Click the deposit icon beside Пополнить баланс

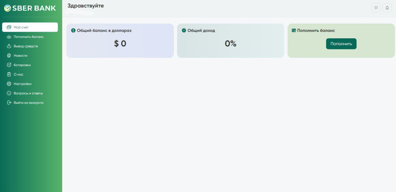pyautogui.click(x=9, y=37)
